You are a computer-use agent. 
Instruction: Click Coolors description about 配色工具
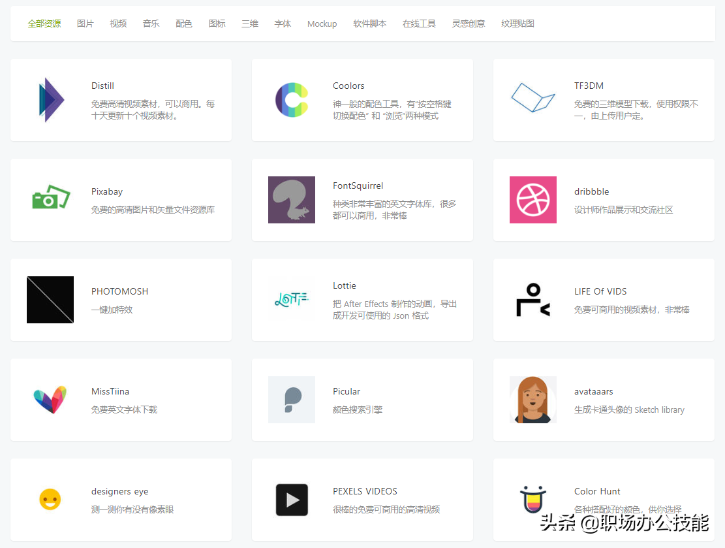click(392, 110)
